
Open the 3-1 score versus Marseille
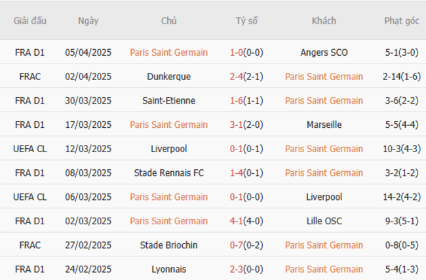236,125
